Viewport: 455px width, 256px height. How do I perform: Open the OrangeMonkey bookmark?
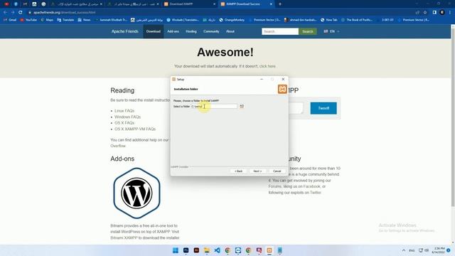coord(232,20)
